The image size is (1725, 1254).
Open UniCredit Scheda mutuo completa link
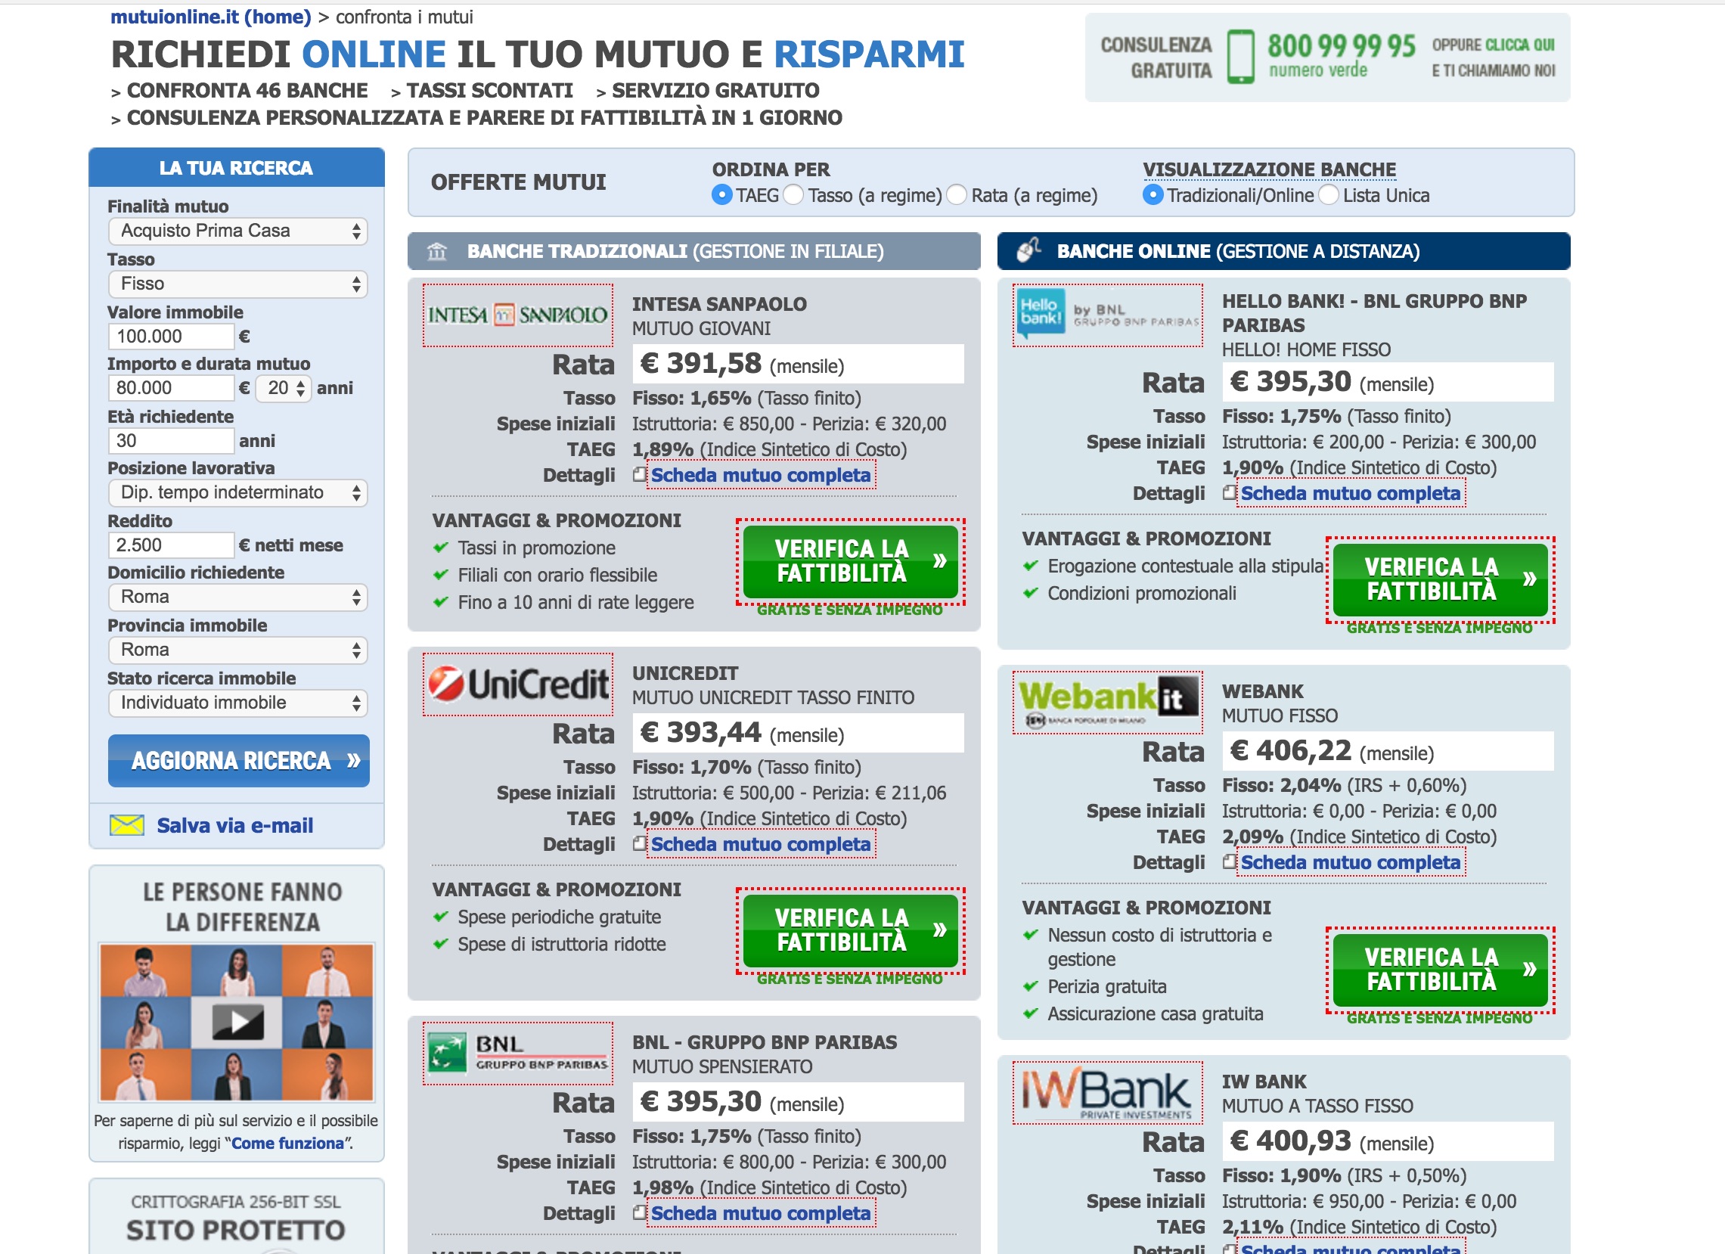(761, 843)
